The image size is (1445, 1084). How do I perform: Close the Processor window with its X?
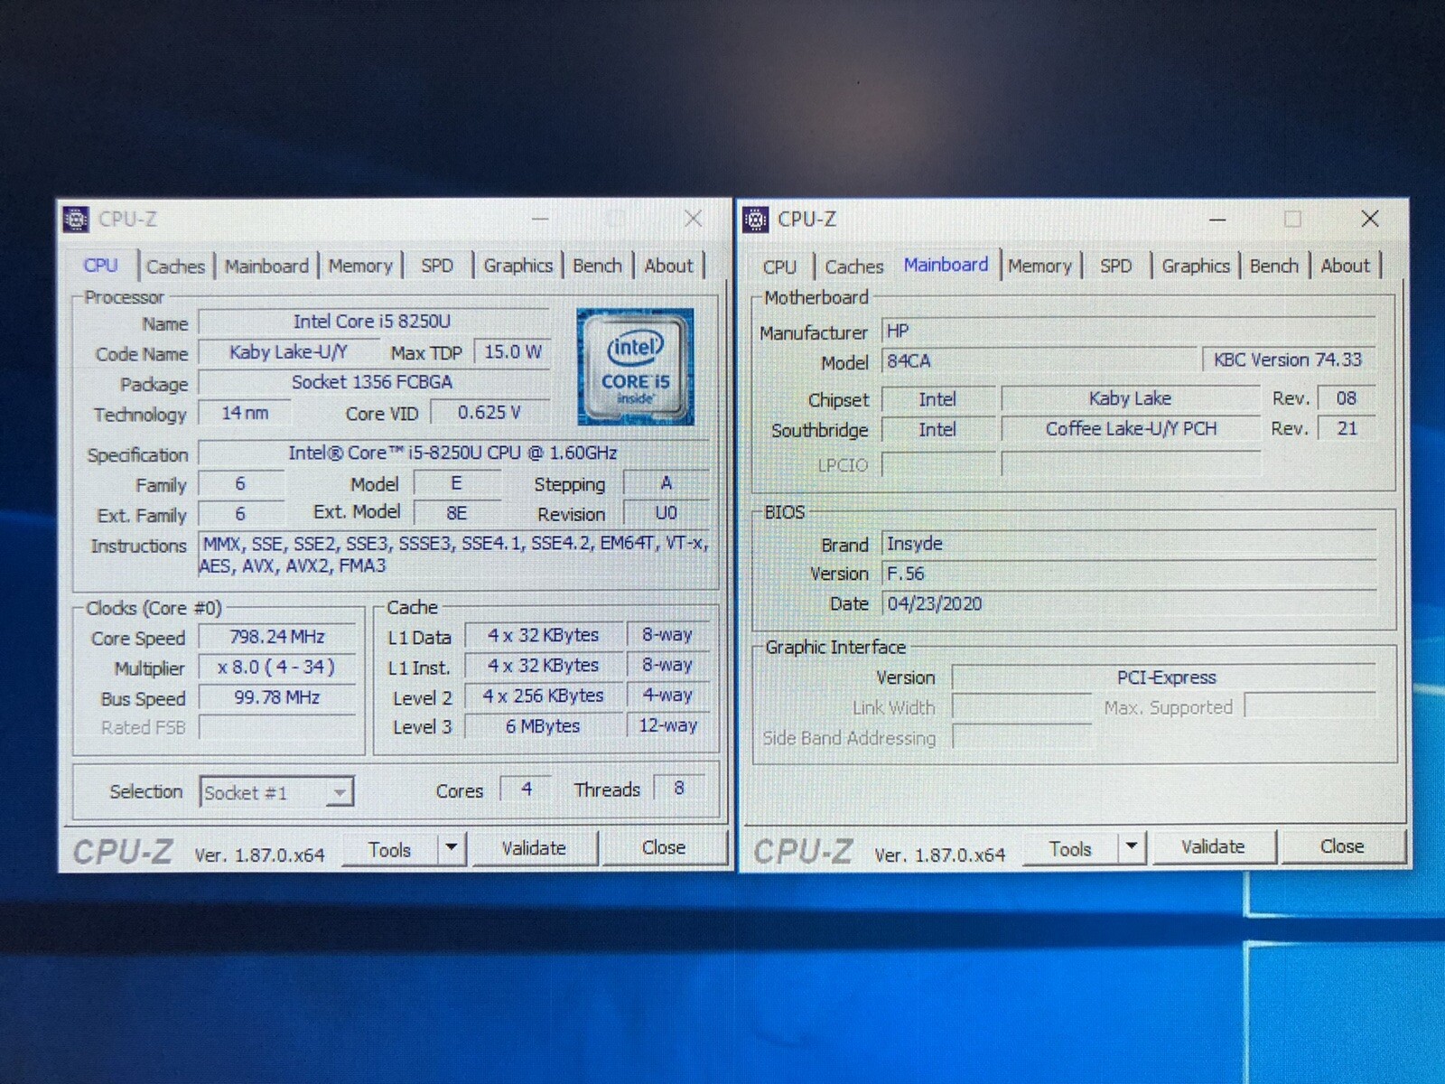coord(693,219)
